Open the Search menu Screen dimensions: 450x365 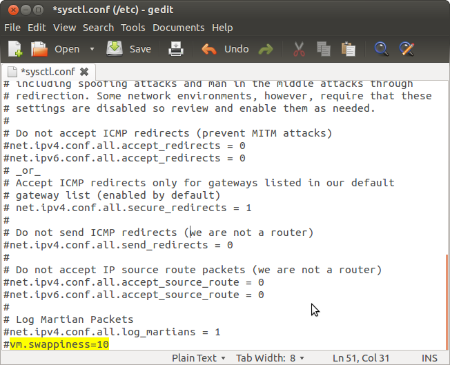(98, 28)
